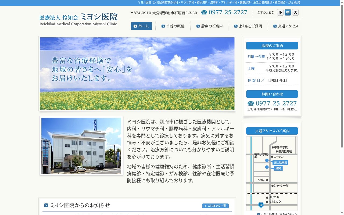Set text size to 小
Viewport: 344px width, 215px height.
(280, 12)
